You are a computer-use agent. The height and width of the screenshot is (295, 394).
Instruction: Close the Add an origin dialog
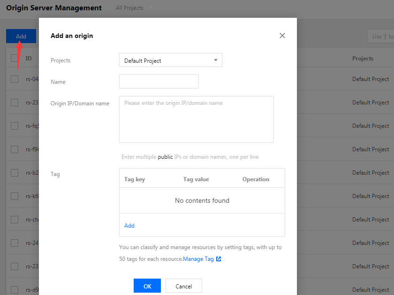pyautogui.click(x=282, y=36)
